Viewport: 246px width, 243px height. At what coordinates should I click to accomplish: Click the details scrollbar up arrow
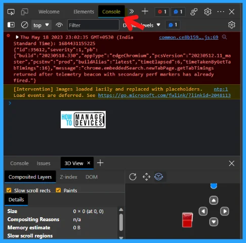[x=121, y=210]
